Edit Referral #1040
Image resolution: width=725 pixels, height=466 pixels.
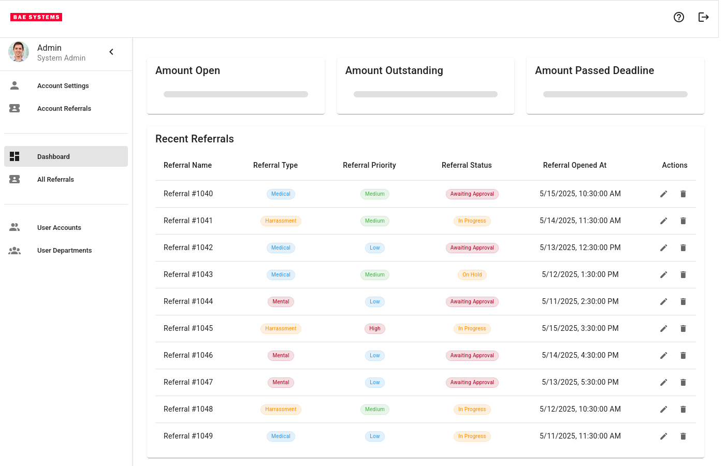pyautogui.click(x=664, y=194)
